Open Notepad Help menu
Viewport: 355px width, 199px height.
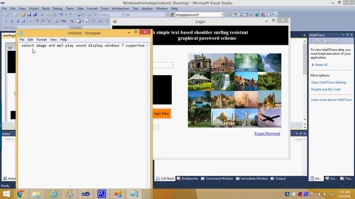(63, 39)
